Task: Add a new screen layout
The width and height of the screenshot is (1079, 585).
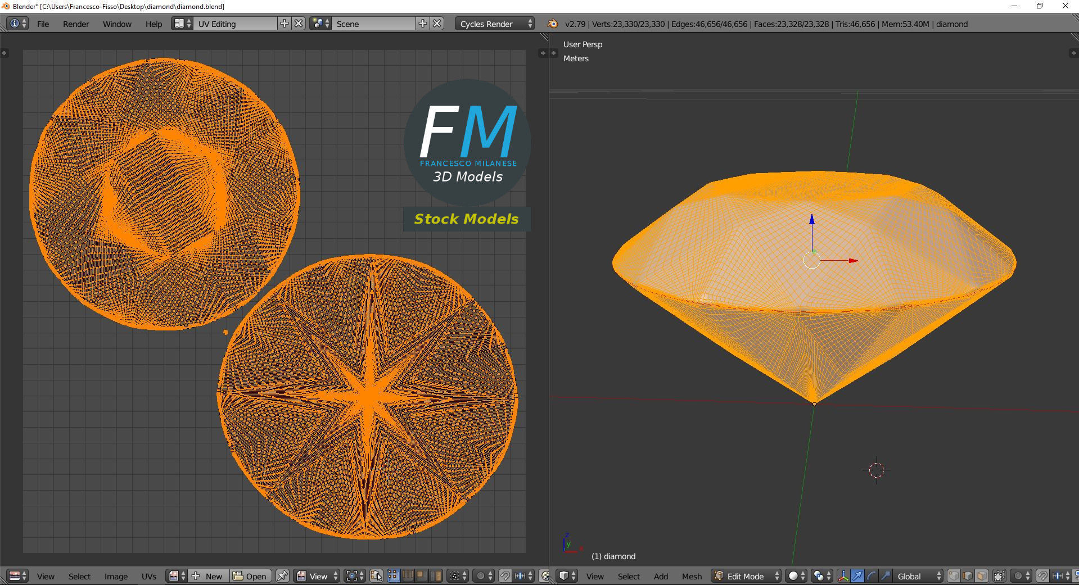Action: 285,24
